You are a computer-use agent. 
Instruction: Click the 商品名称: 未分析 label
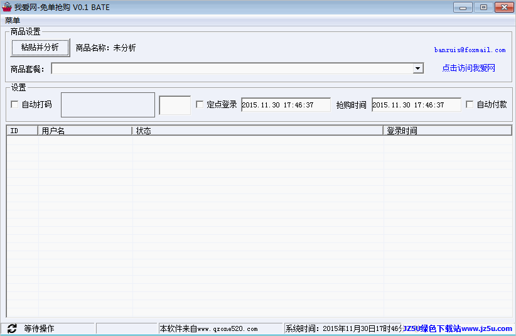pyautogui.click(x=105, y=48)
